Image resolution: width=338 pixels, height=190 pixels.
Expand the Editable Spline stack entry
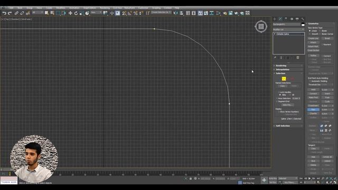click(275, 34)
